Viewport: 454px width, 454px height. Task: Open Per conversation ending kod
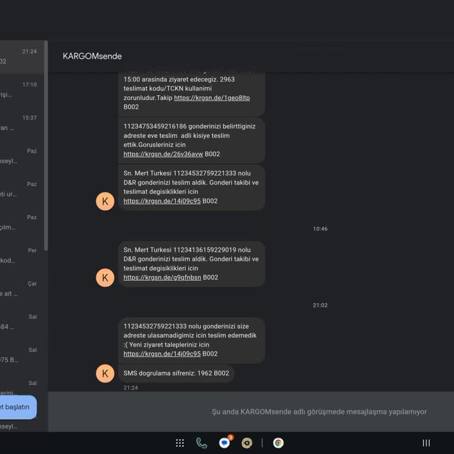tap(22, 257)
